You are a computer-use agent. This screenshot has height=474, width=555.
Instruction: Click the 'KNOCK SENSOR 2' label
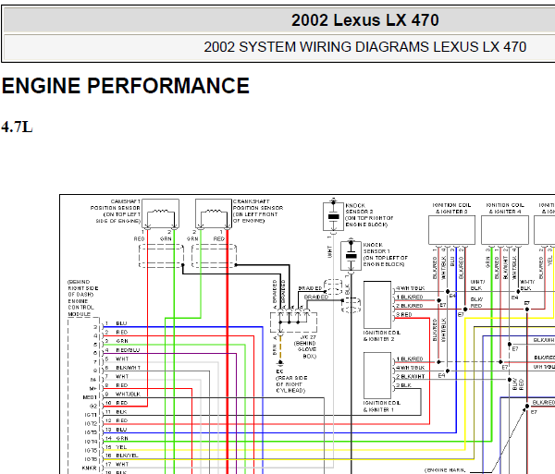[359, 209]
